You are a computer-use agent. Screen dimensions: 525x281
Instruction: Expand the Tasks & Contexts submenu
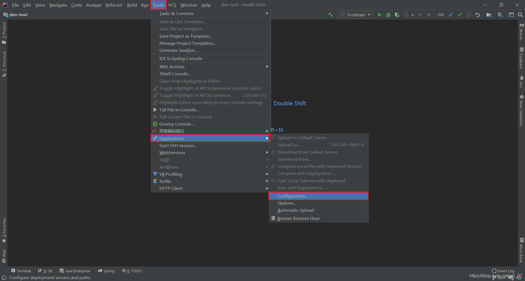pyautogui.click(x=211, y=13)
